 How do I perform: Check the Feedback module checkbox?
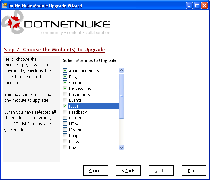click(x=65, y=112)
